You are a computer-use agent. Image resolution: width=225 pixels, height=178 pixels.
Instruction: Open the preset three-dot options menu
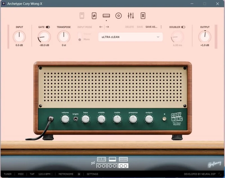coord(161,27)
